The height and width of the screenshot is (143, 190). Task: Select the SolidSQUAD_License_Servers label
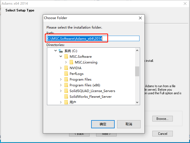92,91
